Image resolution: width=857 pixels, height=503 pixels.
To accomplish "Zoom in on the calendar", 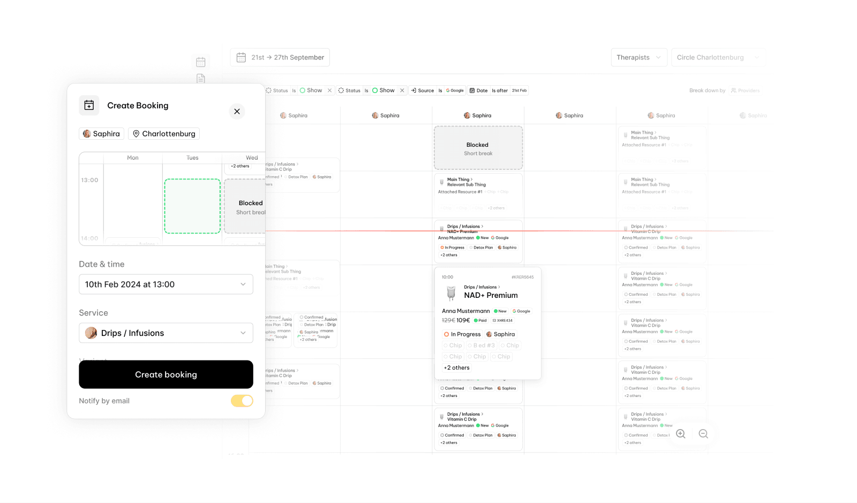I will [681, 434].
